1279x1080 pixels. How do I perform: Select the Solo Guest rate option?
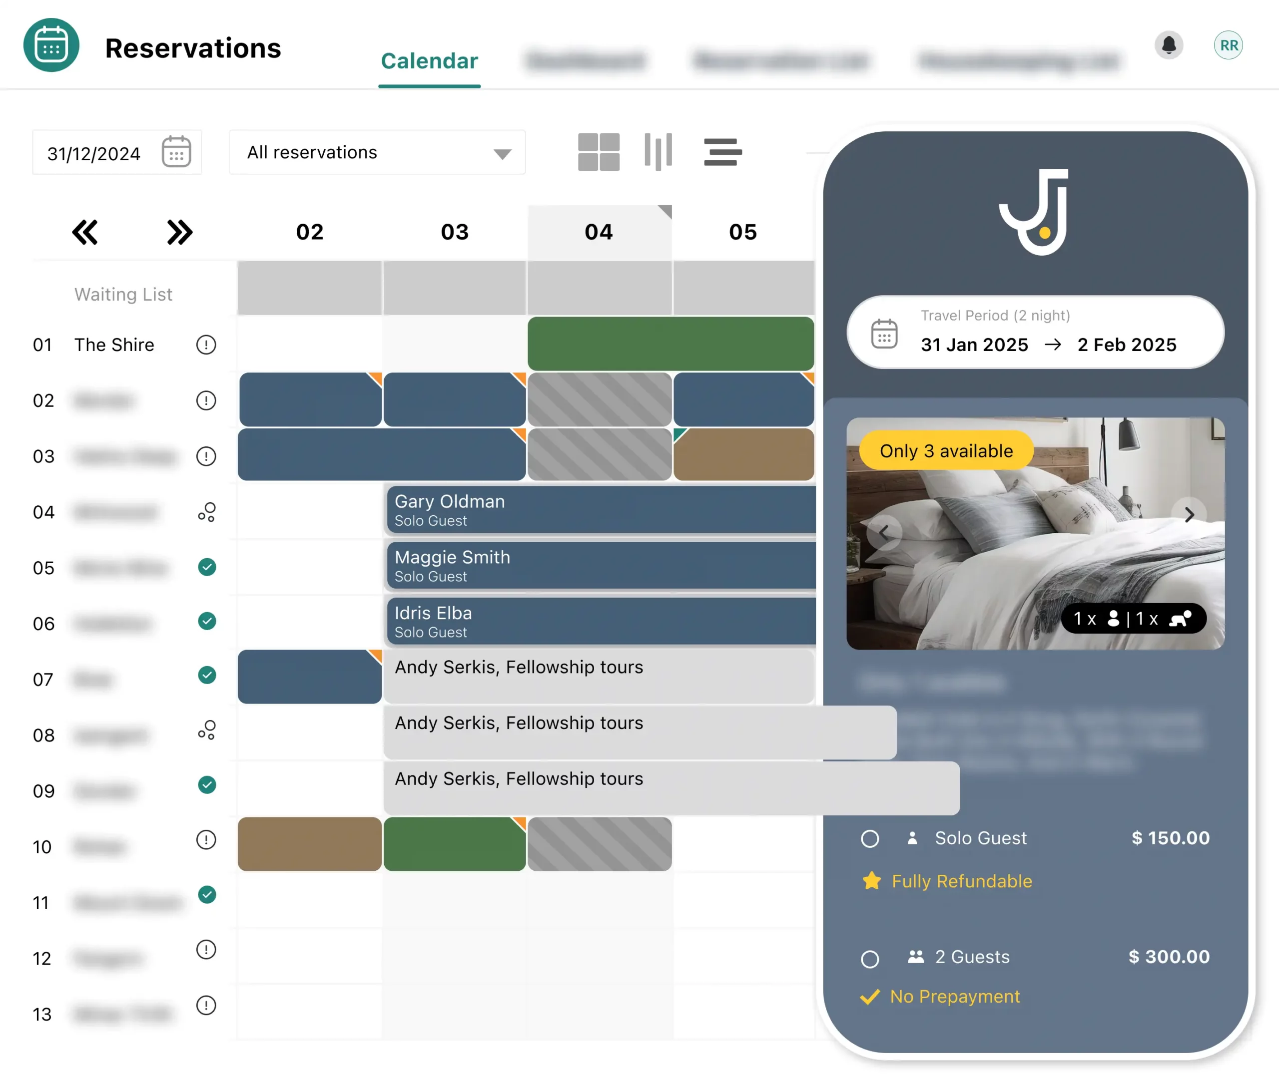870,839
